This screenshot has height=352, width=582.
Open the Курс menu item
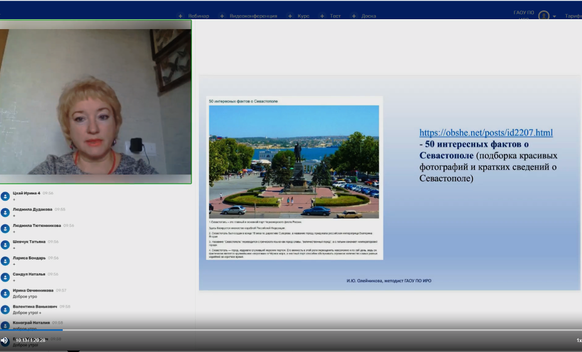click(x=303, y=16)
